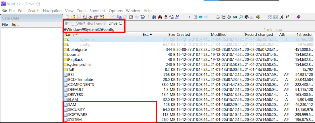Open Case Data panel File menu
Viewport: 315px width, 123px height.
click(x=5, y=25)
